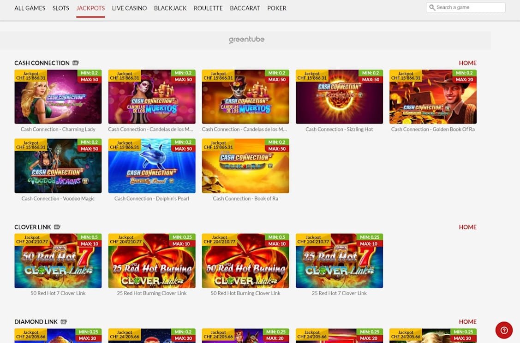Viewport: 520px width, 343px height.
Task: Click the Cash Connection - Sizzling Hot title
Action: [x=339, y=129]
